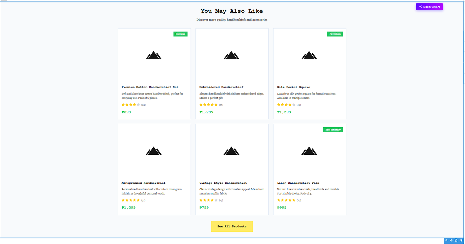Click the Premium badge on Silk Pocket Square
The image size is (465, 244).
tap(335, 34)
